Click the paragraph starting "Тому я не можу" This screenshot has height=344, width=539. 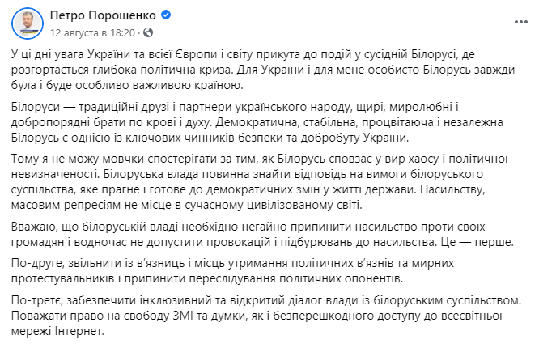pos(260,182)
